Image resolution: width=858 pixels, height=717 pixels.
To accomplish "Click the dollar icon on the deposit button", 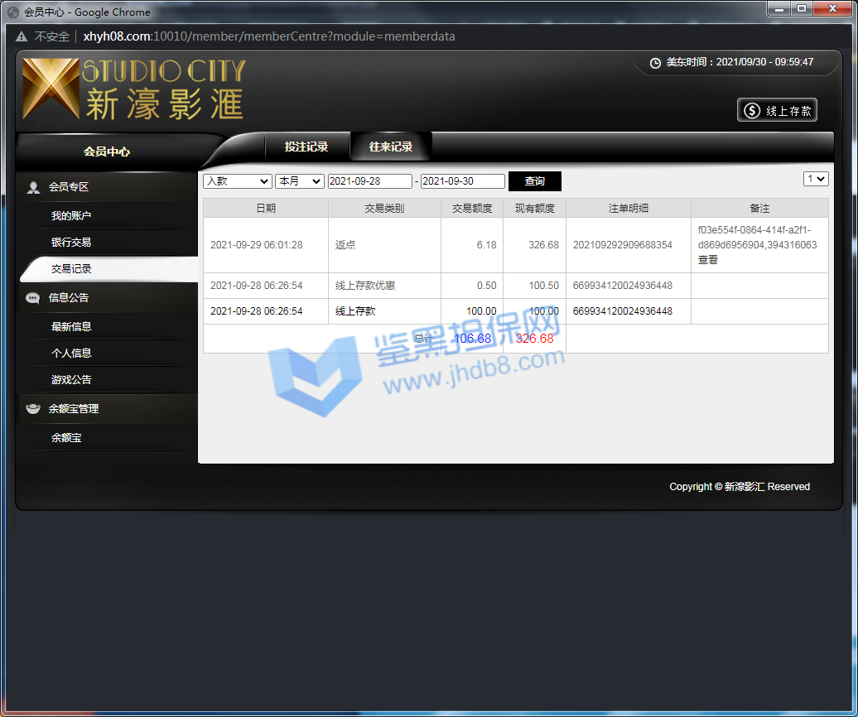I will click(752, 110).
